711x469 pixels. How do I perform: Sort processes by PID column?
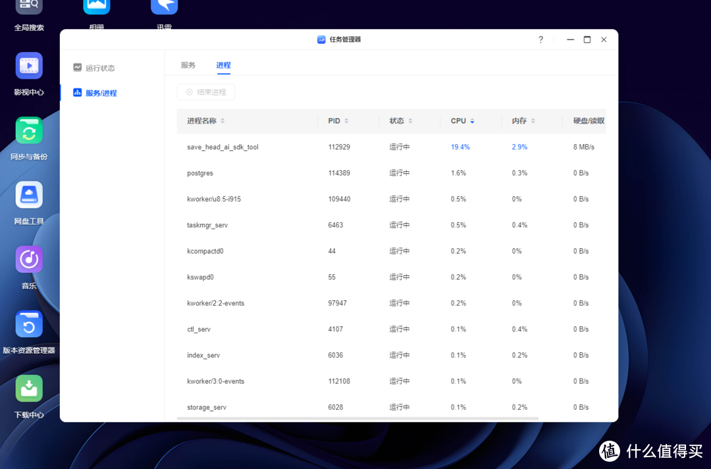(x=338, y=121)
